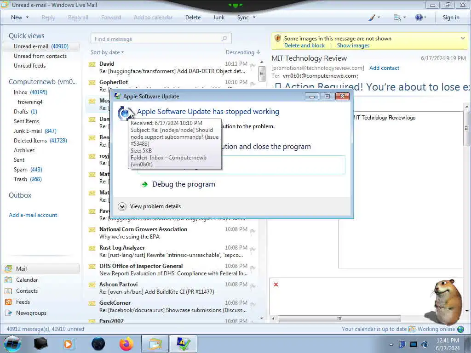471x353 pixels.
Task: Click Sign in button
Action: pyautogui.click(x=451, y=17)
